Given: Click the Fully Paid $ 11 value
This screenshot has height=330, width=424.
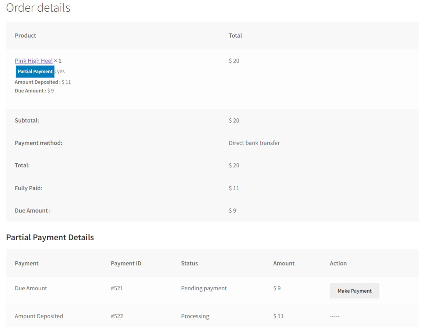Looking at the screenshot, I should (234, 188).
